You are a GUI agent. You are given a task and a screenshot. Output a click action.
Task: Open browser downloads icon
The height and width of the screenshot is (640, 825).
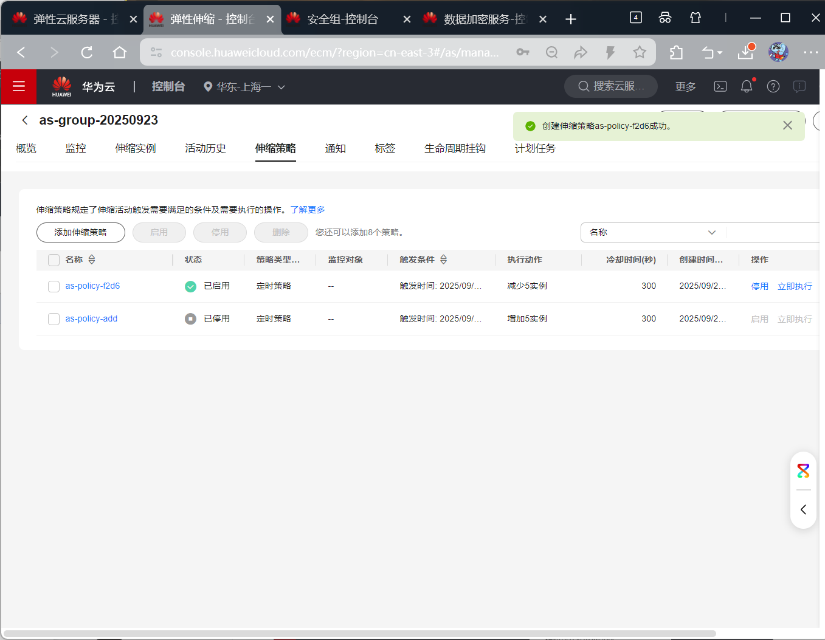746,52
